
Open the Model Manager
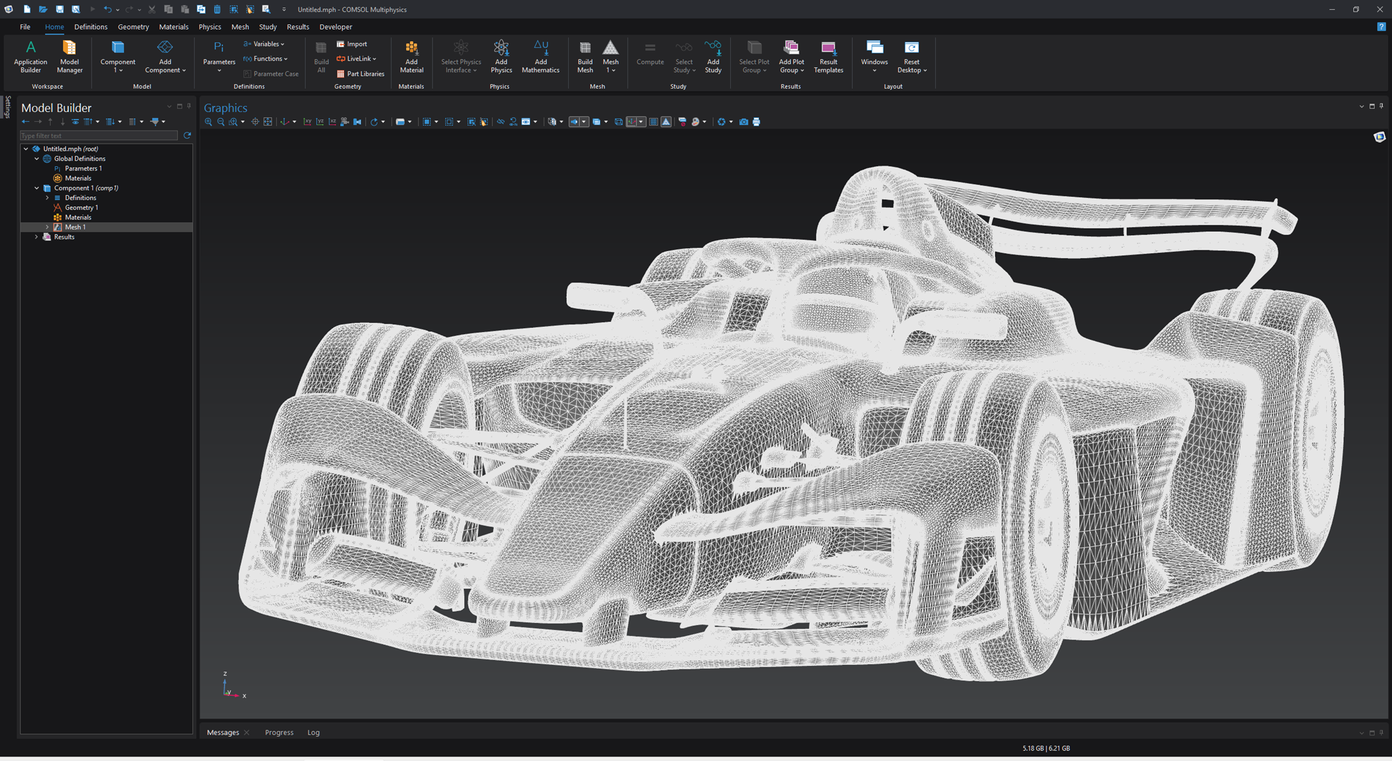click(69, 56)
